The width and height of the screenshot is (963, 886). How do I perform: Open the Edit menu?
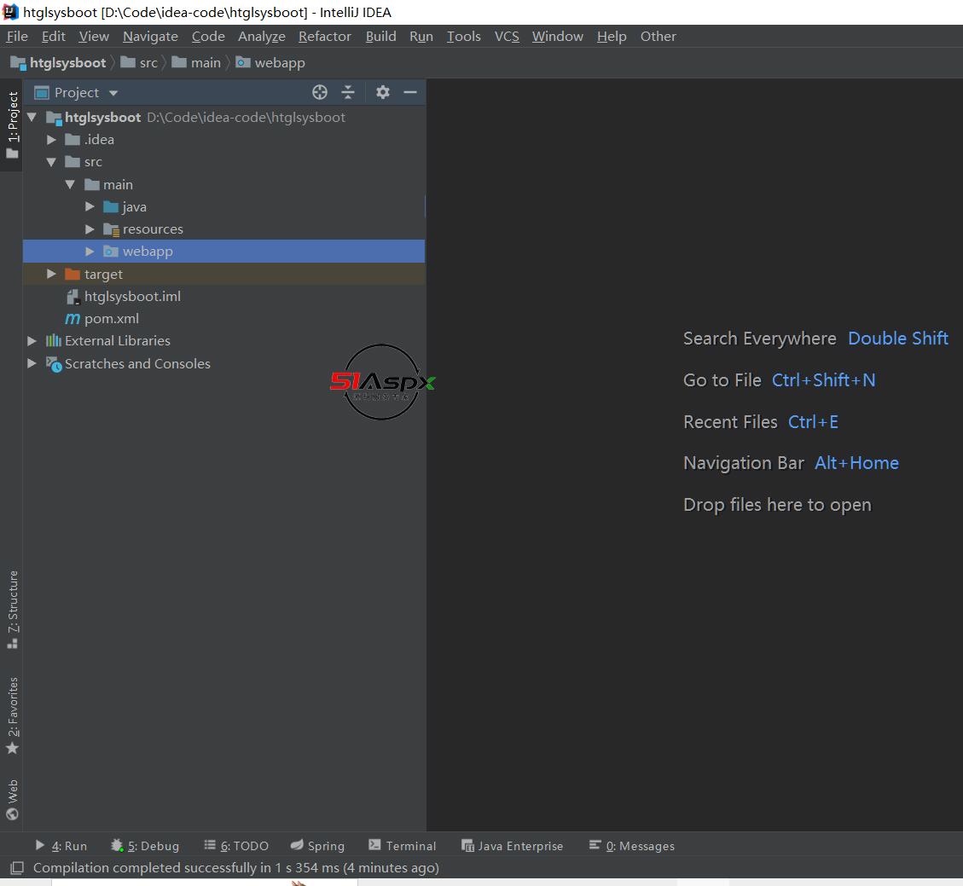54,36
